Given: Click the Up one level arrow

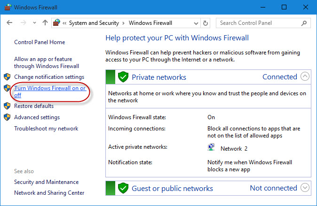Looking at the screenshot, I should pyautogui.click(x=45, y=23).
